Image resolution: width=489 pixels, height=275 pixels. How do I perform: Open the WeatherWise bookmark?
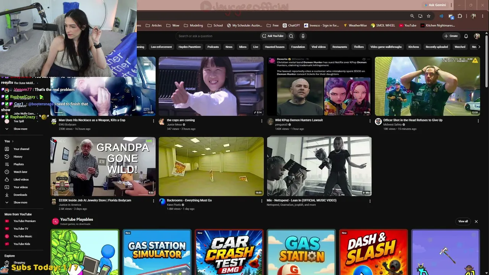(355, 26)
